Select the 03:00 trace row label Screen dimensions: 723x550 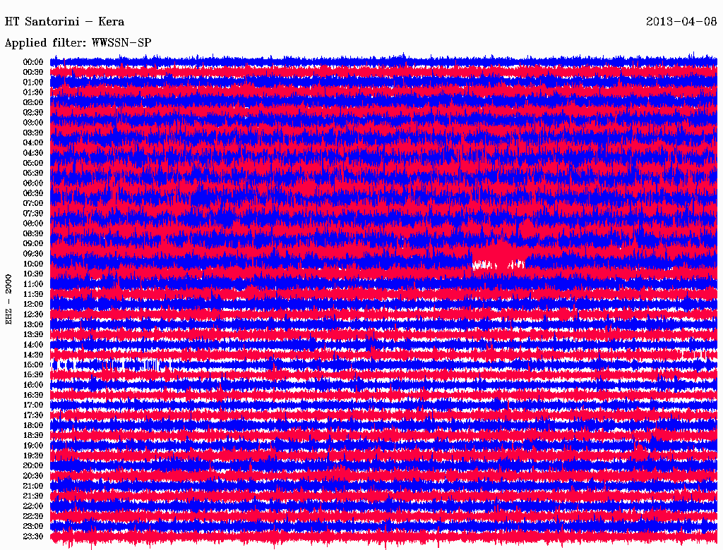point(33,123)
